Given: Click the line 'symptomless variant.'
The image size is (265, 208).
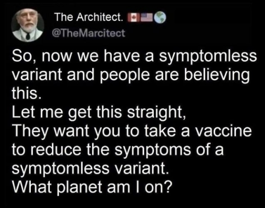Looking at the screenshot, I should tap(89, 169).
